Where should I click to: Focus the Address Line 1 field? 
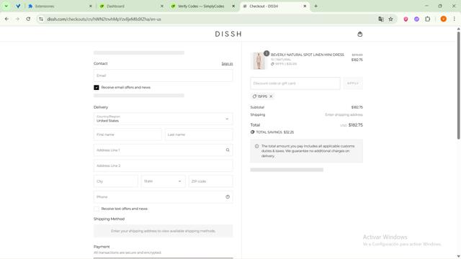point(164,150)
